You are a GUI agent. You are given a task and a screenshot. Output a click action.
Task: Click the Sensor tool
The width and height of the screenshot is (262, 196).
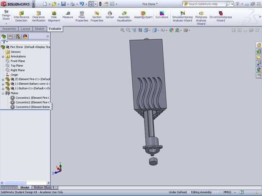click(110, 15)
